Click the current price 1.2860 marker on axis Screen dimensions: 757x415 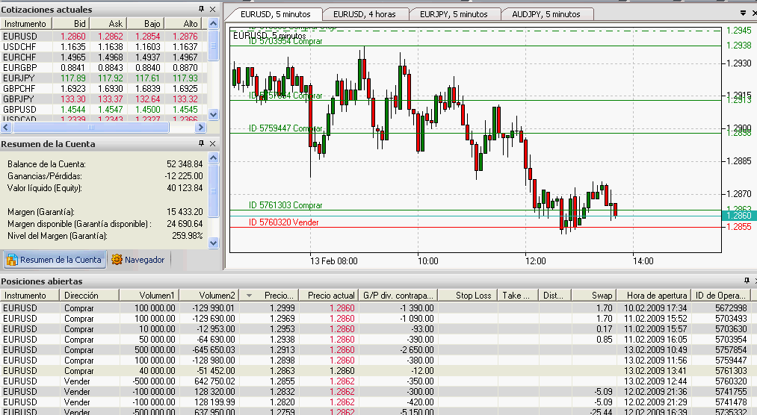739,216
